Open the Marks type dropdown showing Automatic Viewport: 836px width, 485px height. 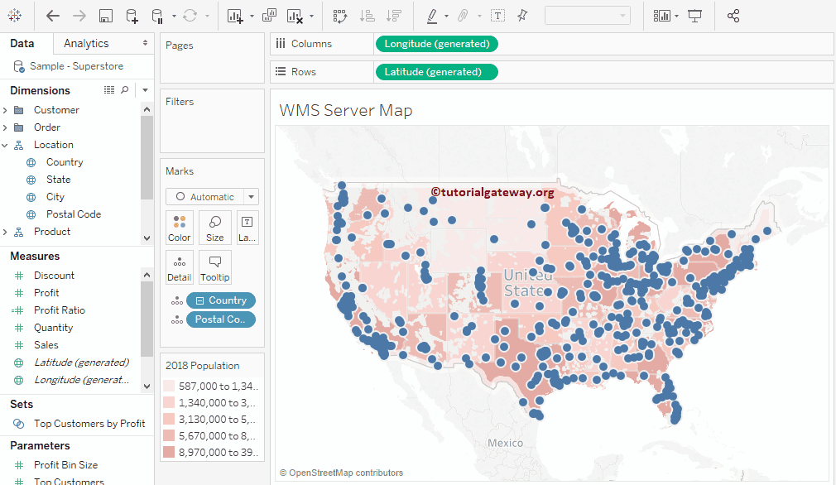[x=212, y=196]
